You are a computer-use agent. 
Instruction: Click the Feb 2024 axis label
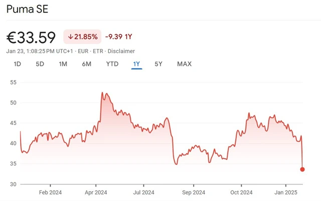pos(50,192)
